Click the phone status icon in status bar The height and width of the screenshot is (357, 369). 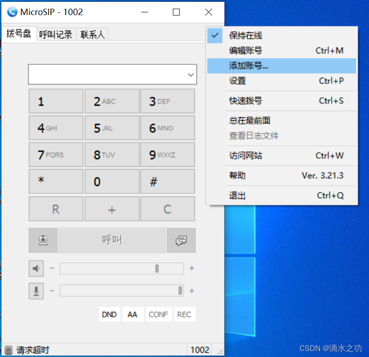tap(9, 350)
